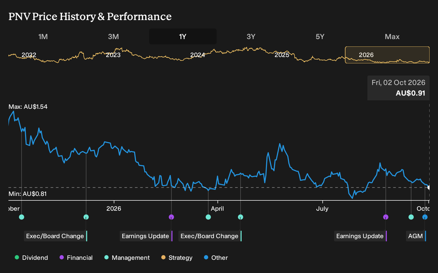
Task: Toggle Dividend events in the legend
Action: coord(31,258)
